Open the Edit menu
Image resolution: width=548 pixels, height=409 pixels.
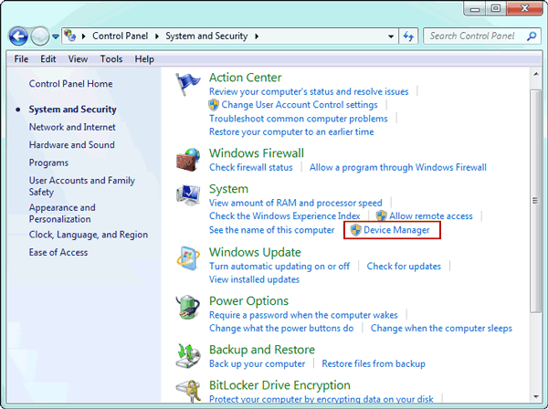pos(48,59)
